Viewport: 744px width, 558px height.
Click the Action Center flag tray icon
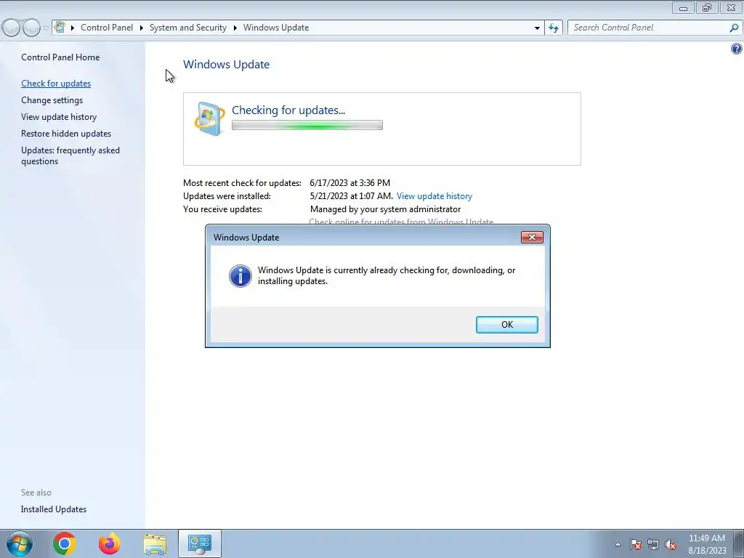[636, 544]
